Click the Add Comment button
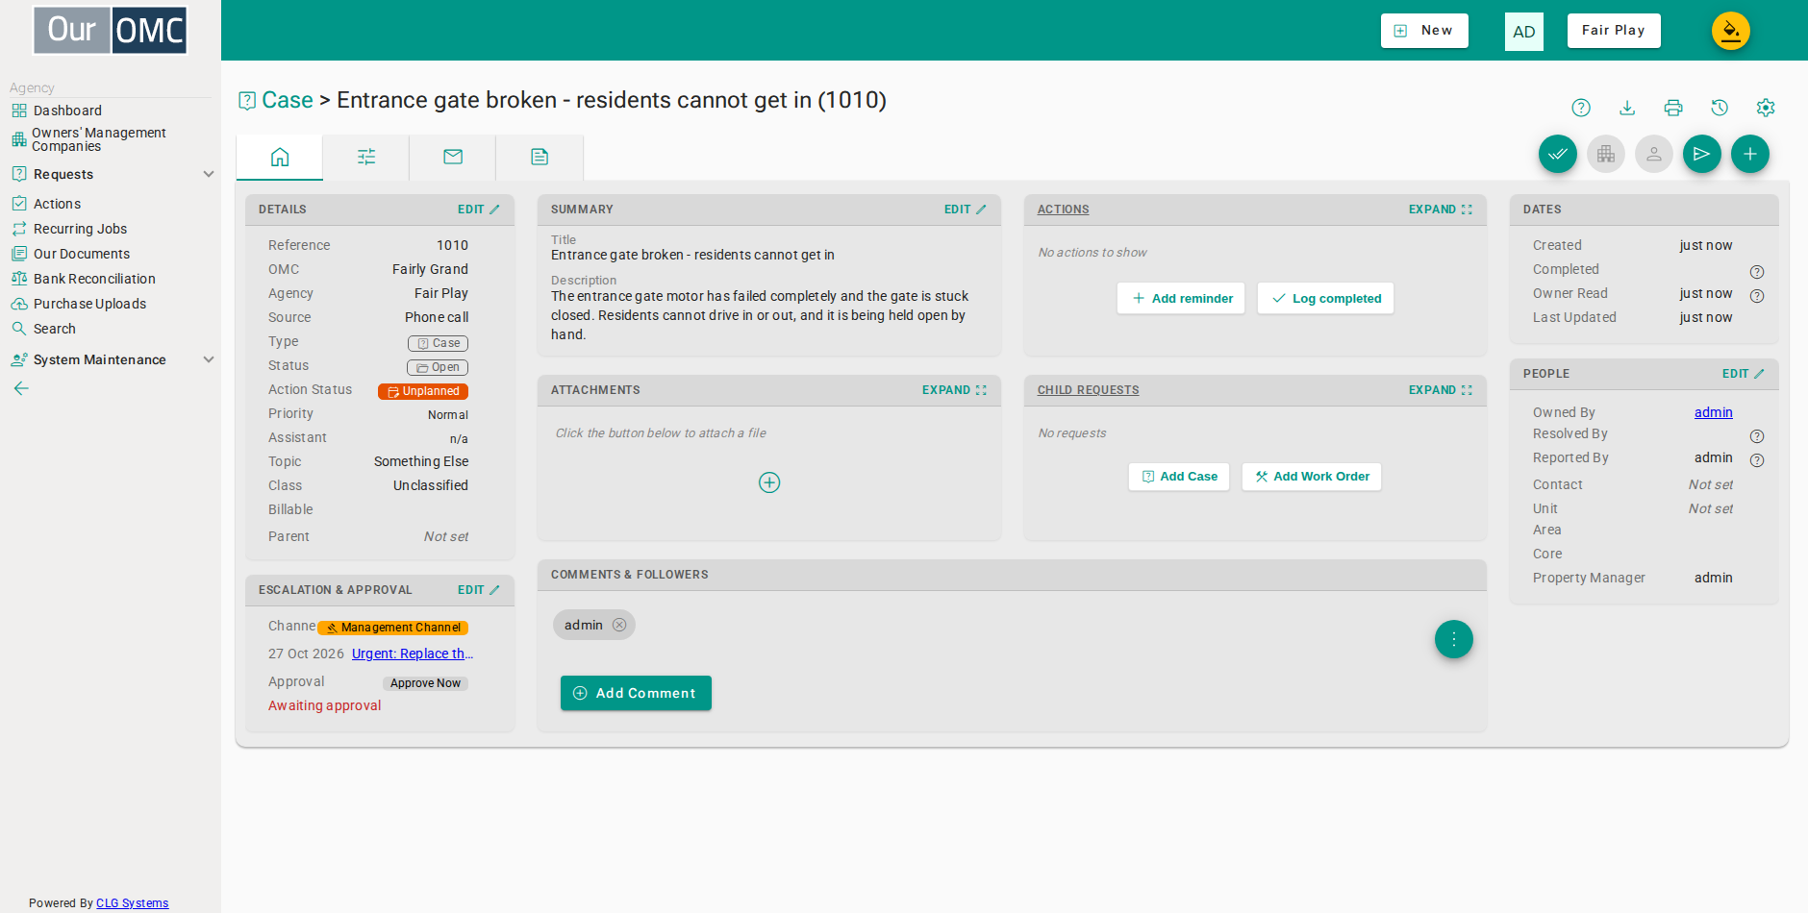Viewport: 1808px width, 913px height. coord(636,693)
